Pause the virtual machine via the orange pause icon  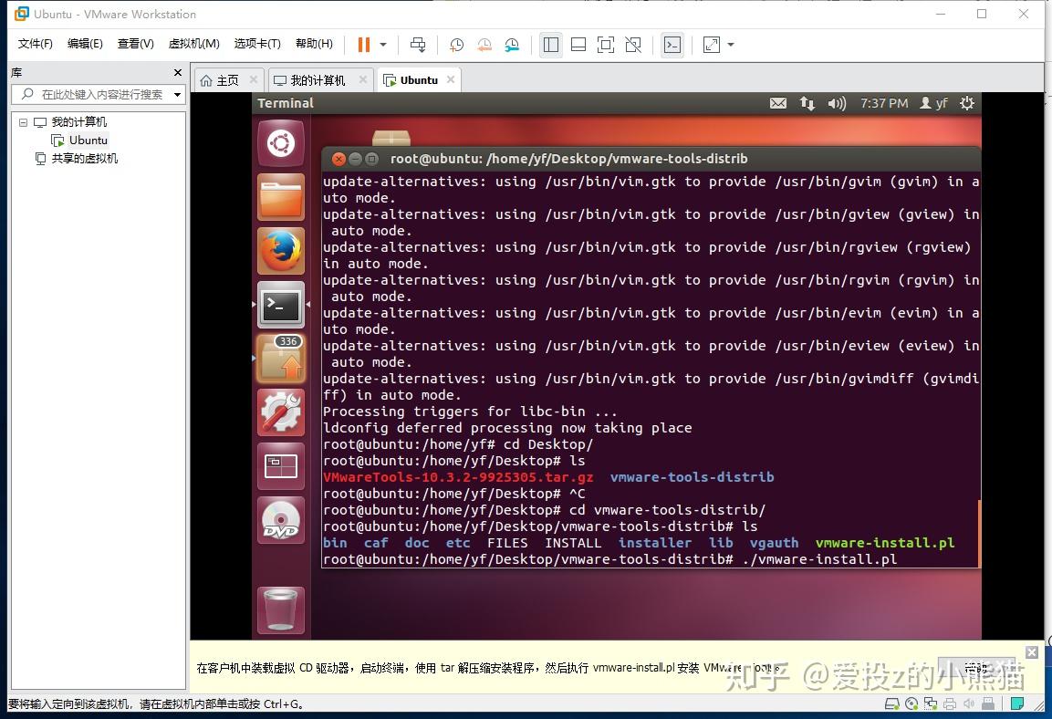tap(364, 45)
